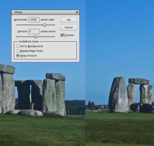The height and width of the screenshot is (146, 154).
Task: Close the Offset dialog with the X
Action: coord(77,12)
